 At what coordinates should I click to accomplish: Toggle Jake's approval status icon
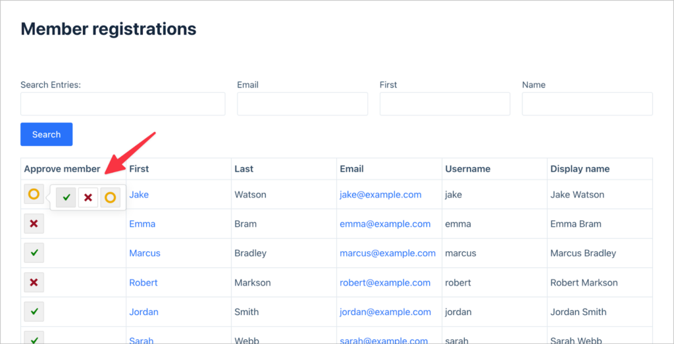pyautogui.click(x=34, y=195)
